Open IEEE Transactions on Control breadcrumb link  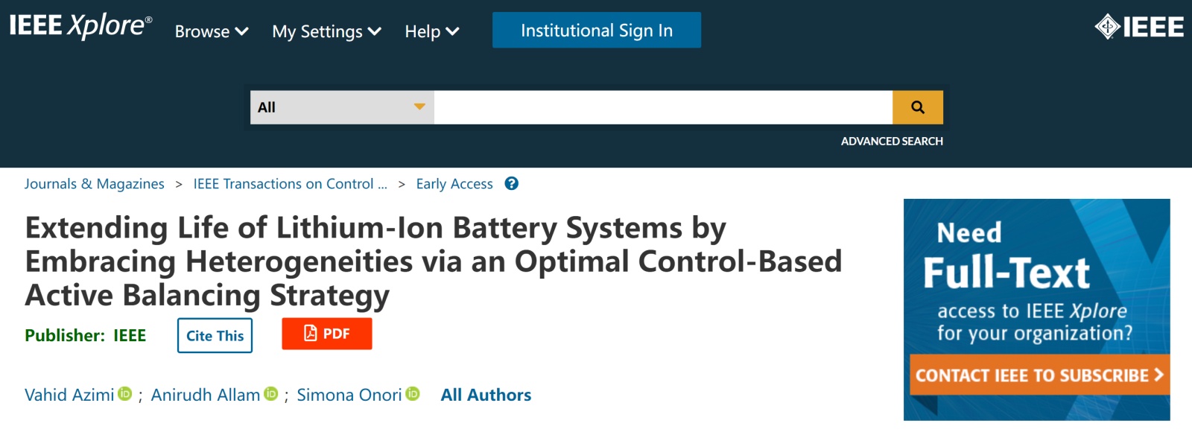tap(290, 184)
